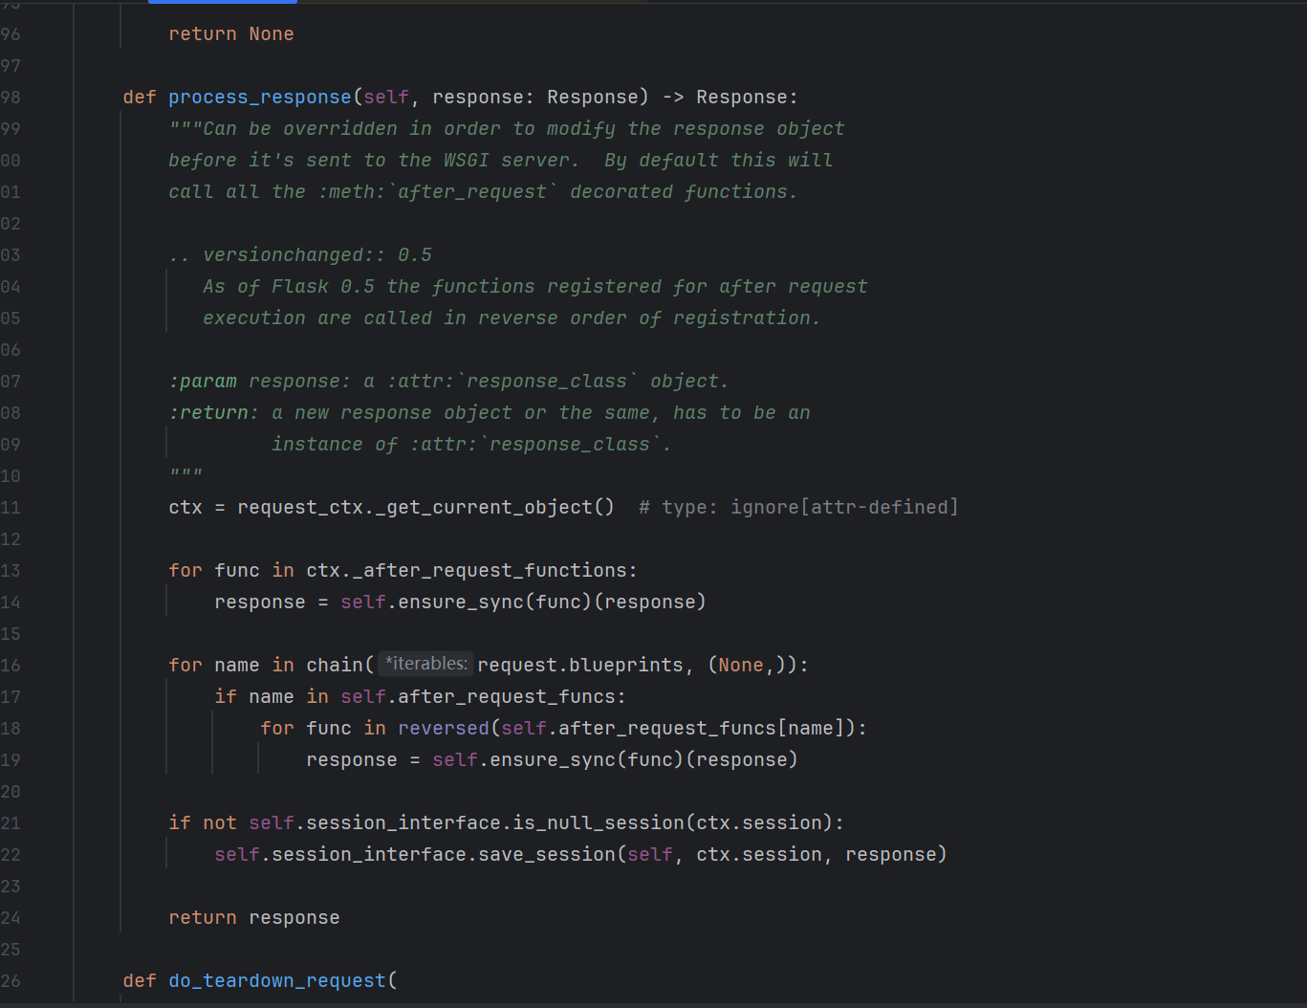The height and width of the screenshot is (1008, 1307).
Task: Click the final return response statement
Action: [x=253, y=918]
